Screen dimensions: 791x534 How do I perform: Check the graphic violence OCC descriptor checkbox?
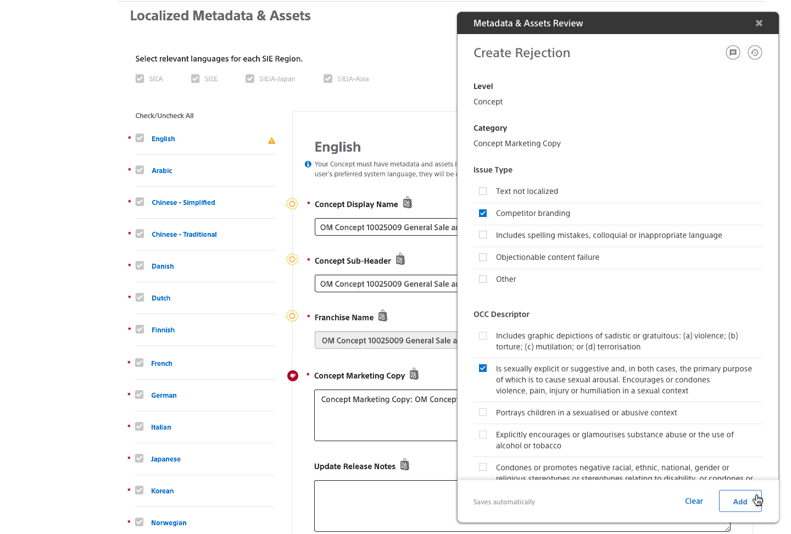[x=483, y=336]
